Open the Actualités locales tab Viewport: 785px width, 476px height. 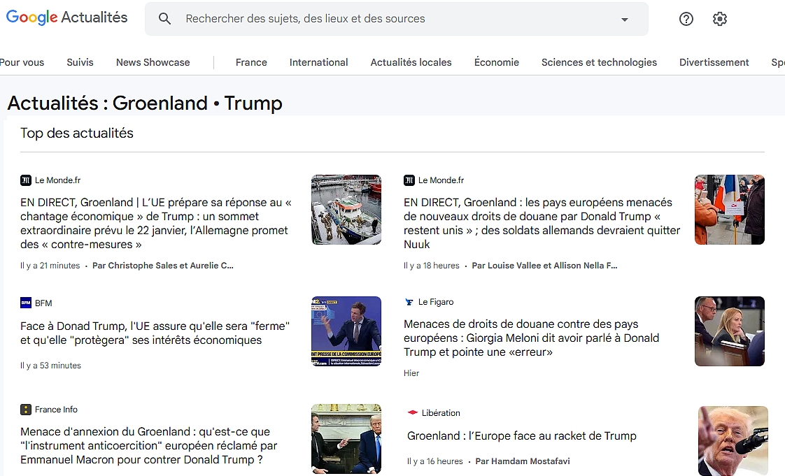pos(411,62)
